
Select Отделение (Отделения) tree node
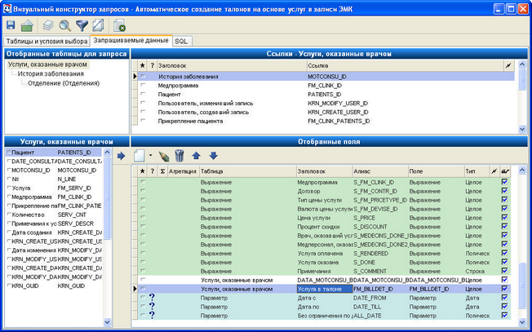coord(64,83)
